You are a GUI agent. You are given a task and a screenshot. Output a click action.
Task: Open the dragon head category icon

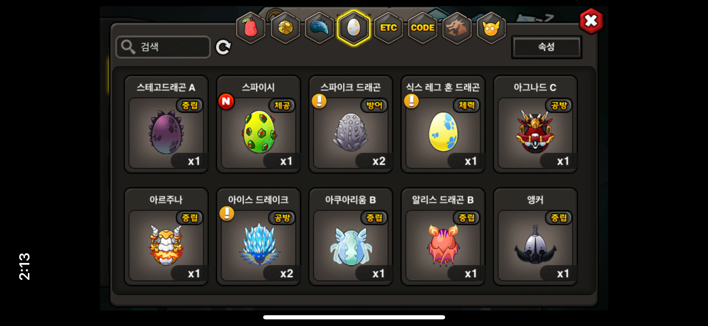click(x=457, y=28)
